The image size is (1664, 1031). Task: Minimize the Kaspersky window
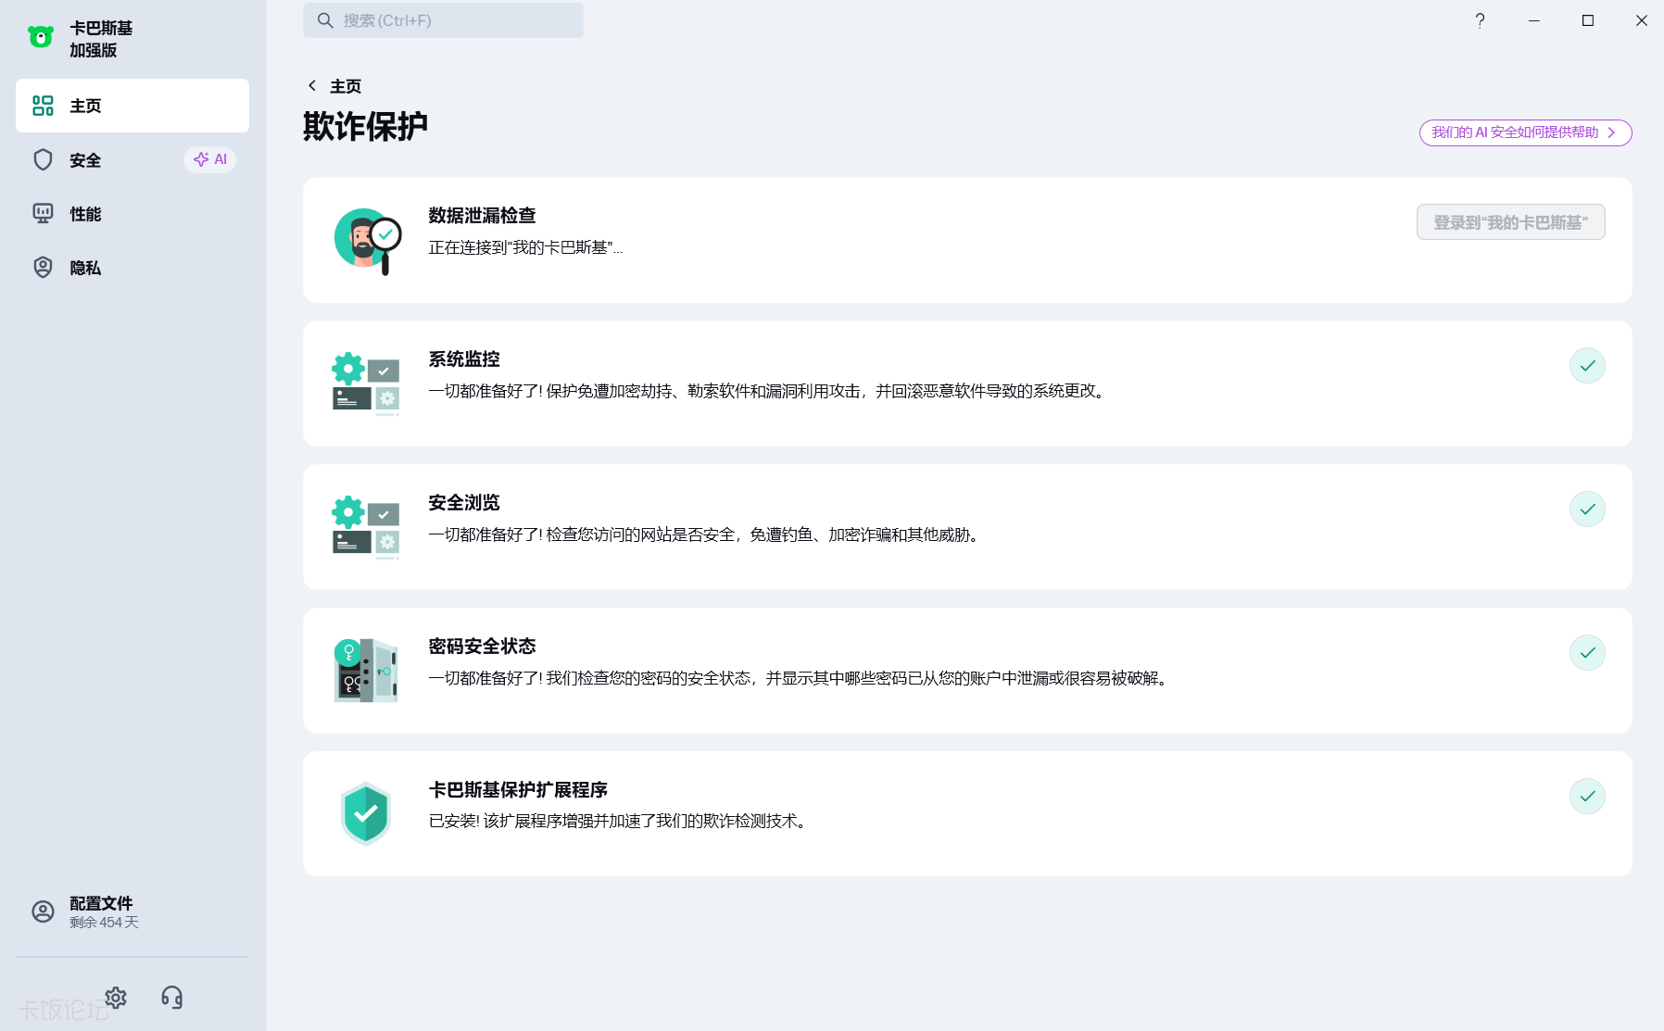click(1534, 20)
